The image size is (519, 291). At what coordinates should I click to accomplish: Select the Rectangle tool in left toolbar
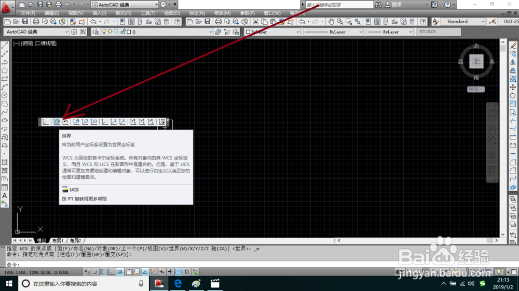coord(5,79)
